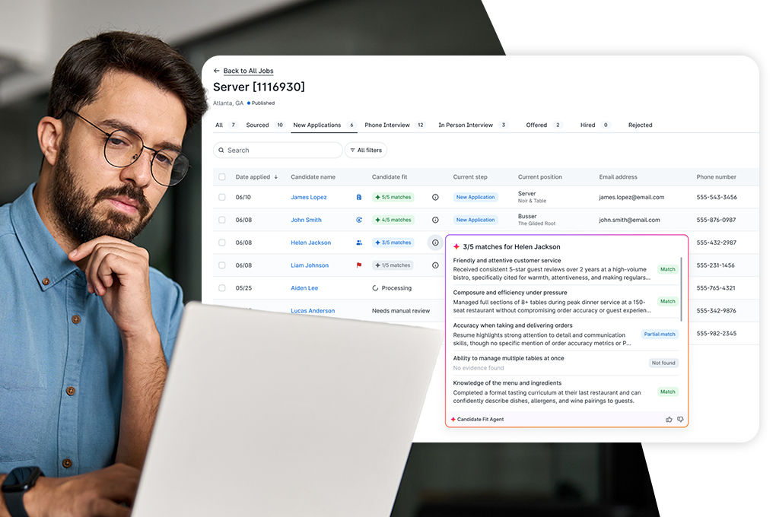Check the Liam Johnson row checkbox
Screen dimensions: 776x517
pyautogui.click(x=221, y=265)
